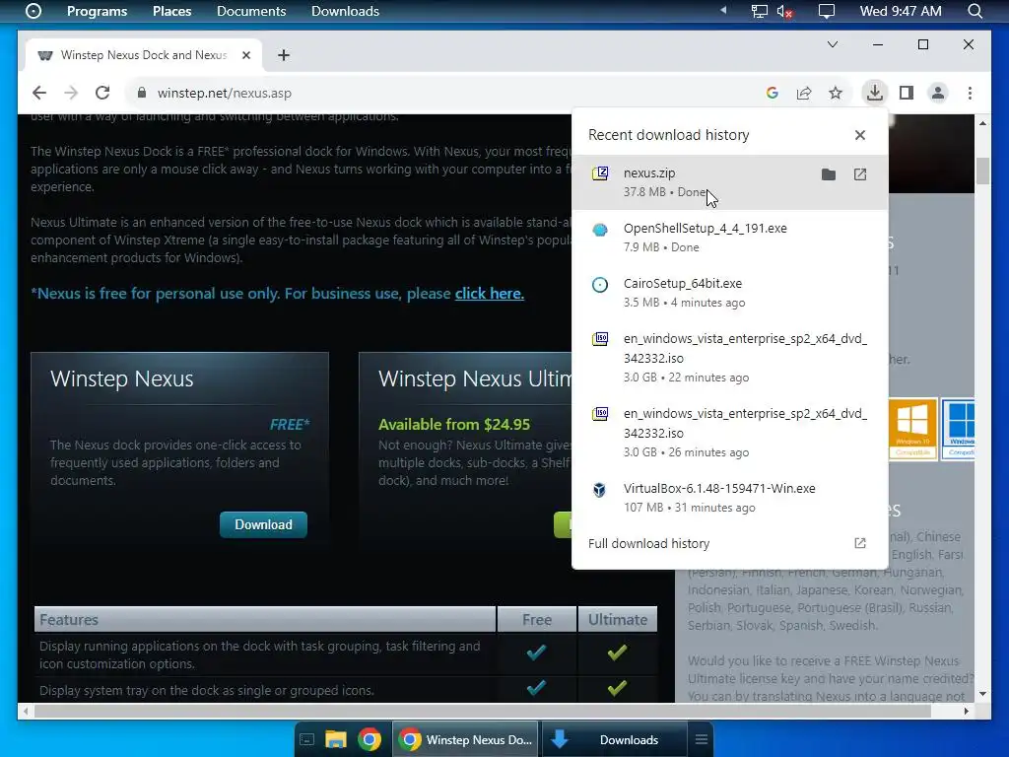The image size is (1009, 757).
Task: Open the taskbar hamburger menu
Action: [701, 739]
